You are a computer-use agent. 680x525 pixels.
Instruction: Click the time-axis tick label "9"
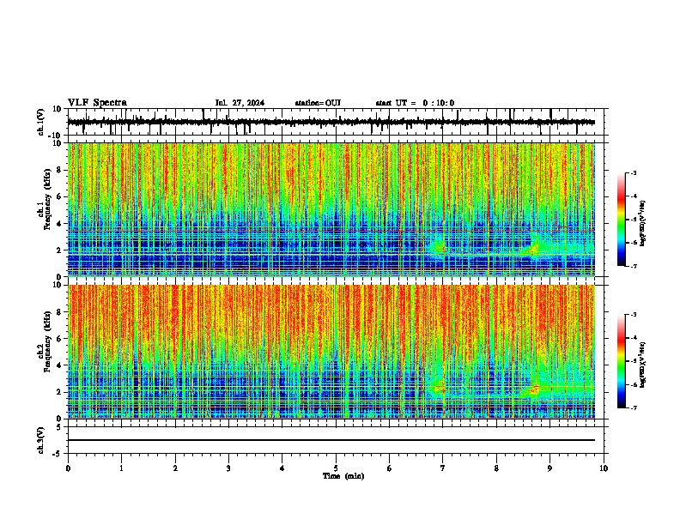point(549,468)
